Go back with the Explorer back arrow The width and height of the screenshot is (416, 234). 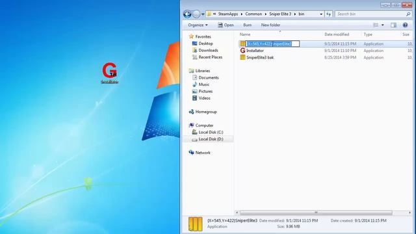tap(187, 14)
